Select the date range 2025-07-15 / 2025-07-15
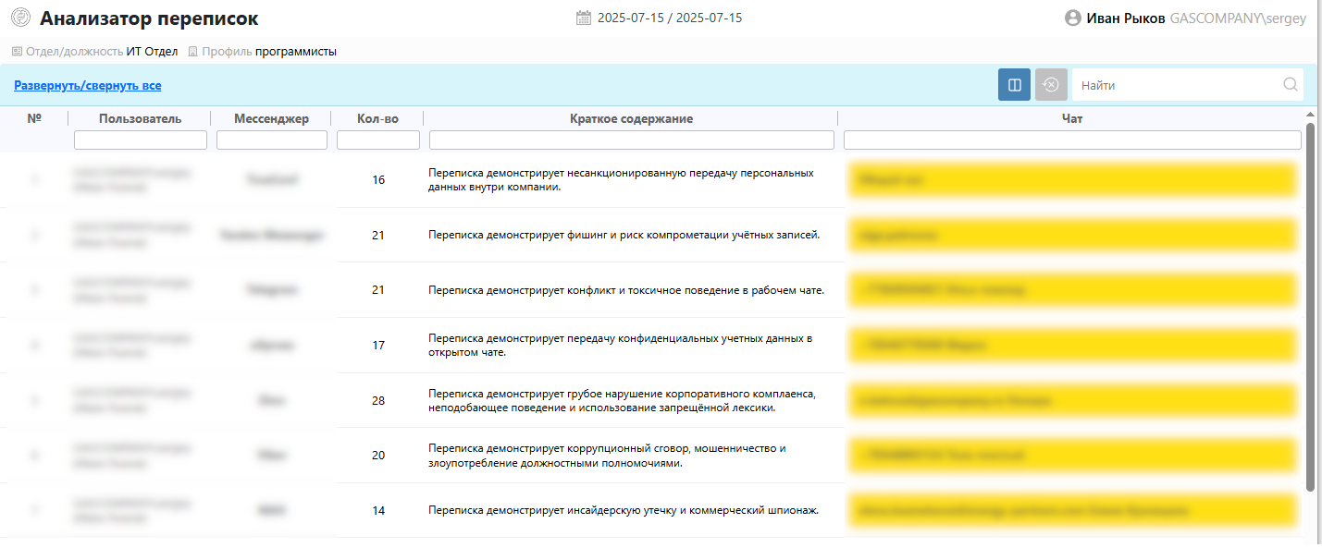 point(669,18)
